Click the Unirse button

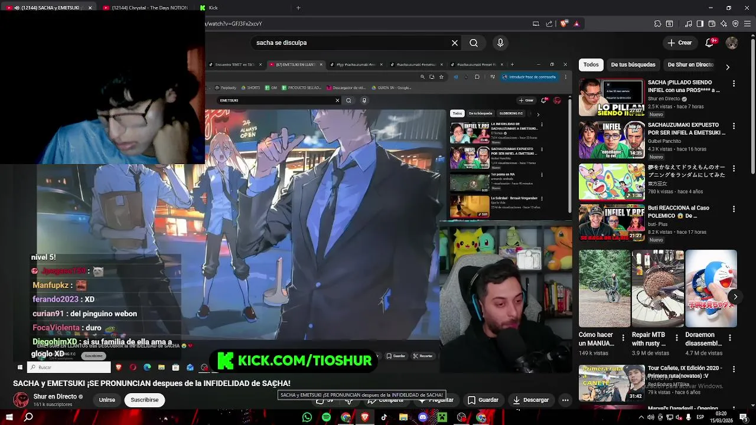tap(107, 400)
